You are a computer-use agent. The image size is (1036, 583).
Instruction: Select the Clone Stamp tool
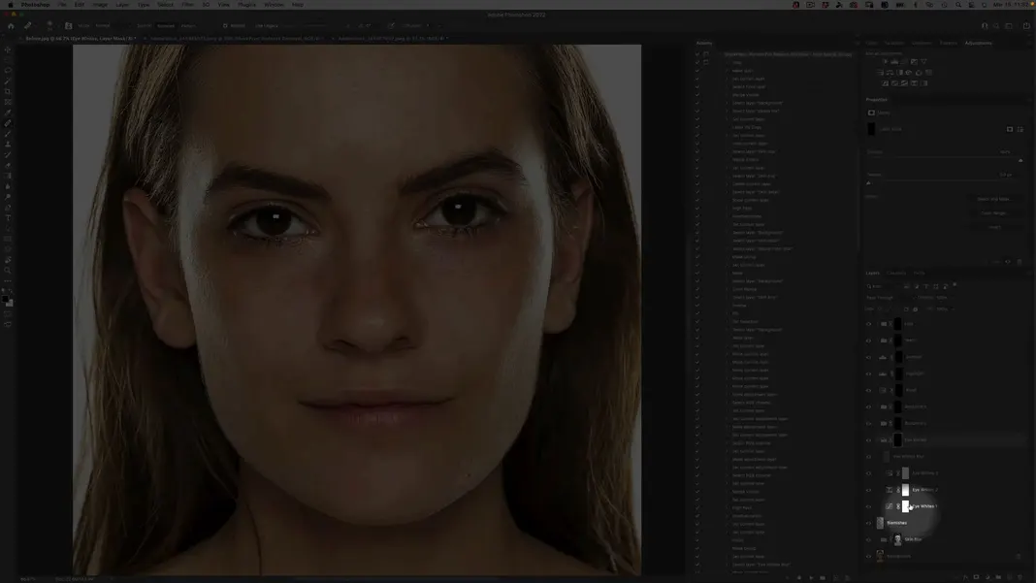[x=8, y=145]
